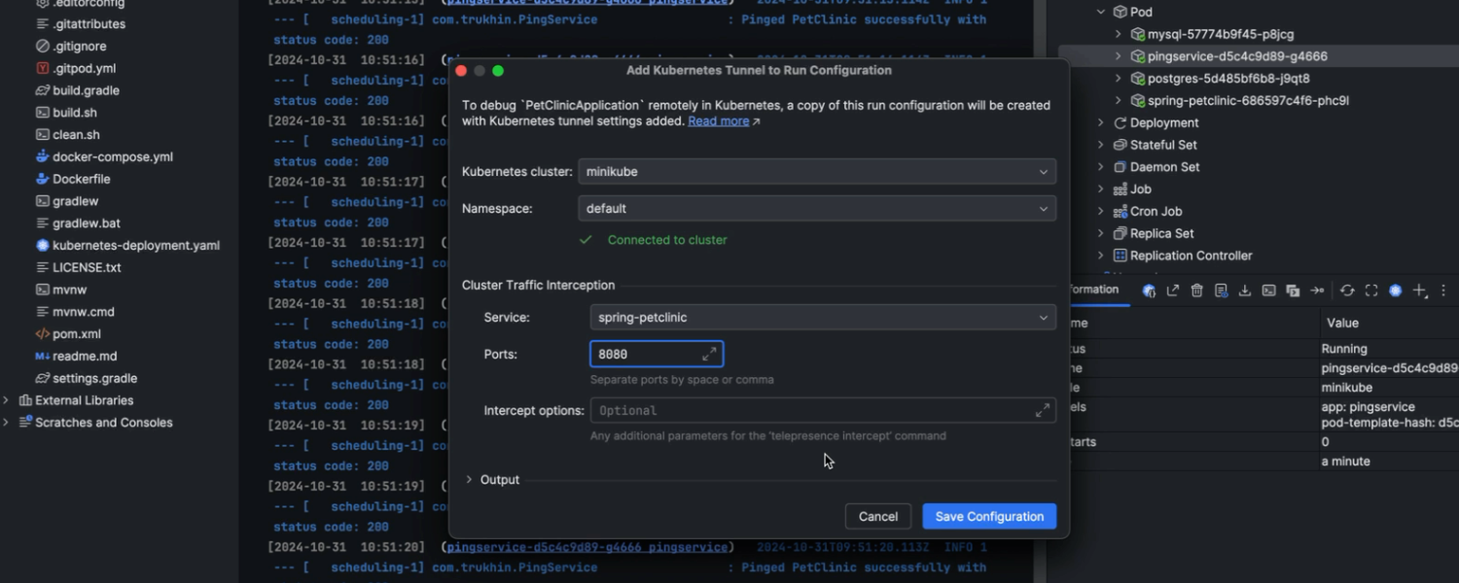The width and height of the screenshot is (1459, 583).
Task: Refresh the Kubernetes resources with the sync icon
Action: (x=1347, y=291)
